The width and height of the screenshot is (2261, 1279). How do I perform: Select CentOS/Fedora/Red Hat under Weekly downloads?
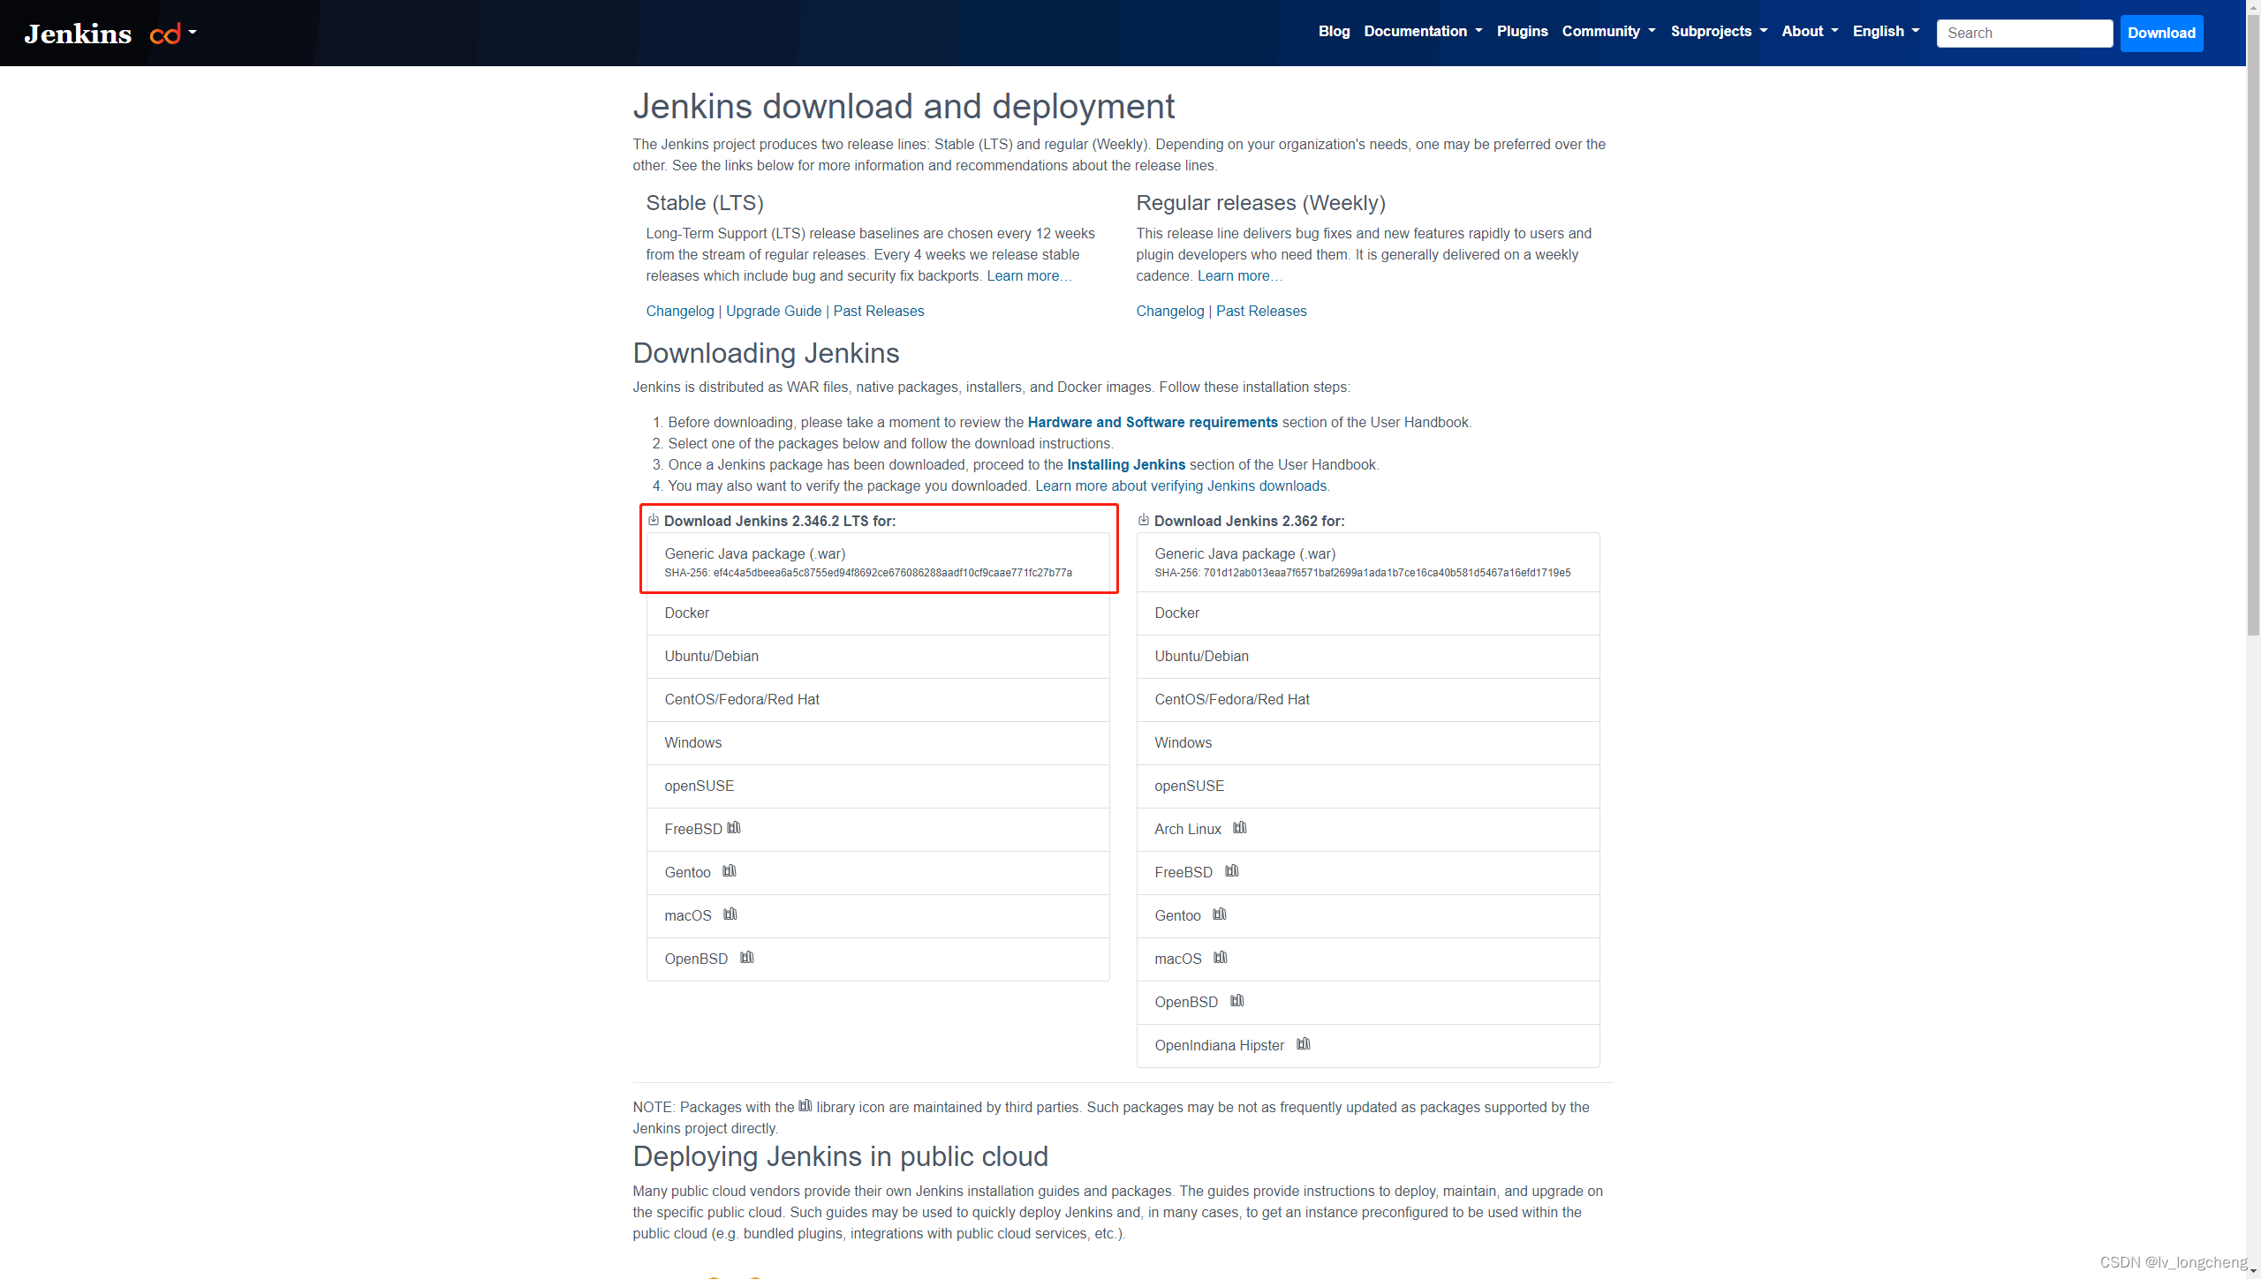click(x=1368, y=700)
